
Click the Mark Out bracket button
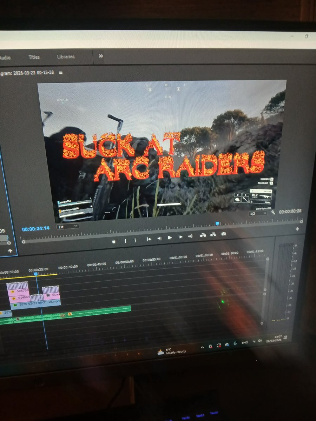[x=135, y=240]
